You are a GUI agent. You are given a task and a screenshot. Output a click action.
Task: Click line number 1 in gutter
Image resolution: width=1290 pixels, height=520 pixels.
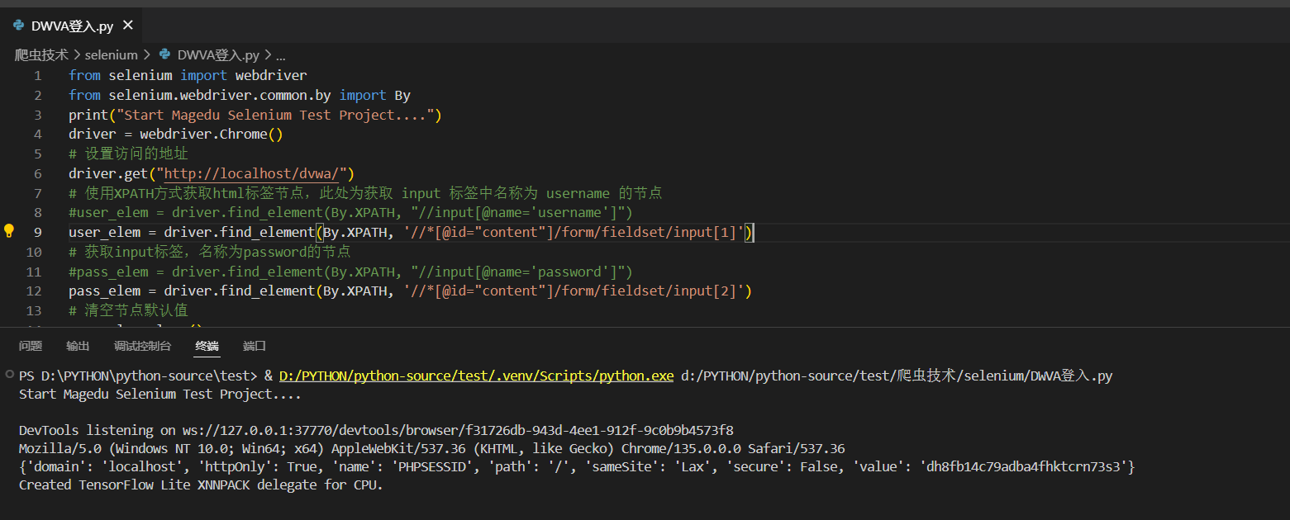coord(37,76)
